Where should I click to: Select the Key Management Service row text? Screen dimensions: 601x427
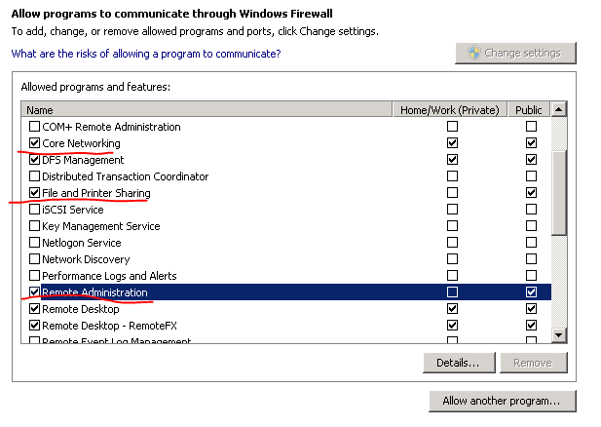pos(101,226)
